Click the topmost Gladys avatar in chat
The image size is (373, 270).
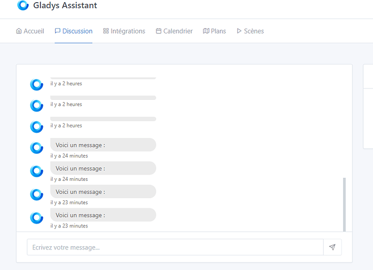tap(36, 85)
